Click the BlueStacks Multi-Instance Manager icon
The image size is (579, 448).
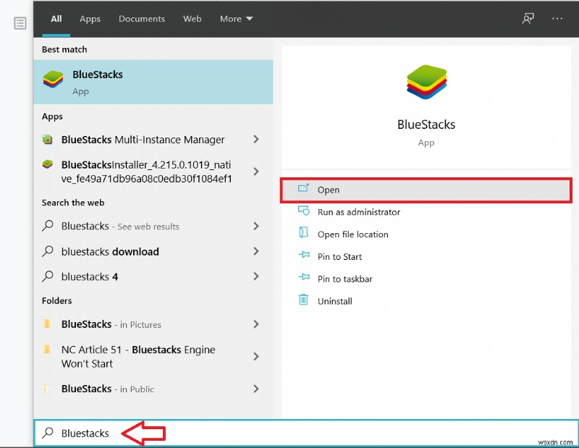[48, 140]
